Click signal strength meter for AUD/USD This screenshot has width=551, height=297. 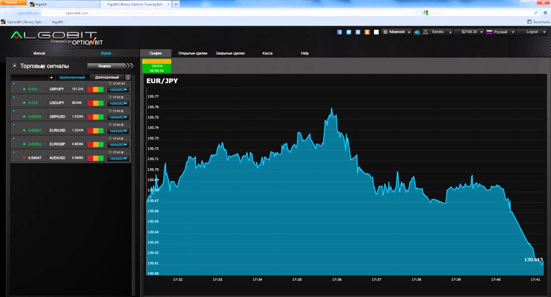(x=96, y=158)
